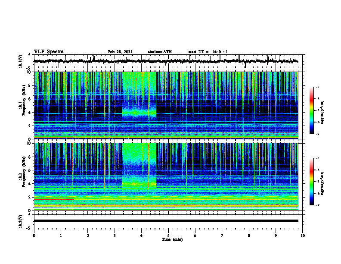This screenshot has height=264, width=341.
Task: Click the ch.1 voltage waveform trace panel
Action: [x=168, y=61]
